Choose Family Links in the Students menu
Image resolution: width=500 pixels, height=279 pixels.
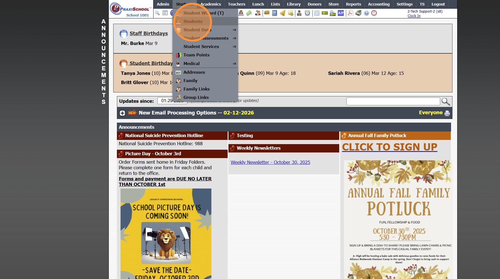point(205,89)
